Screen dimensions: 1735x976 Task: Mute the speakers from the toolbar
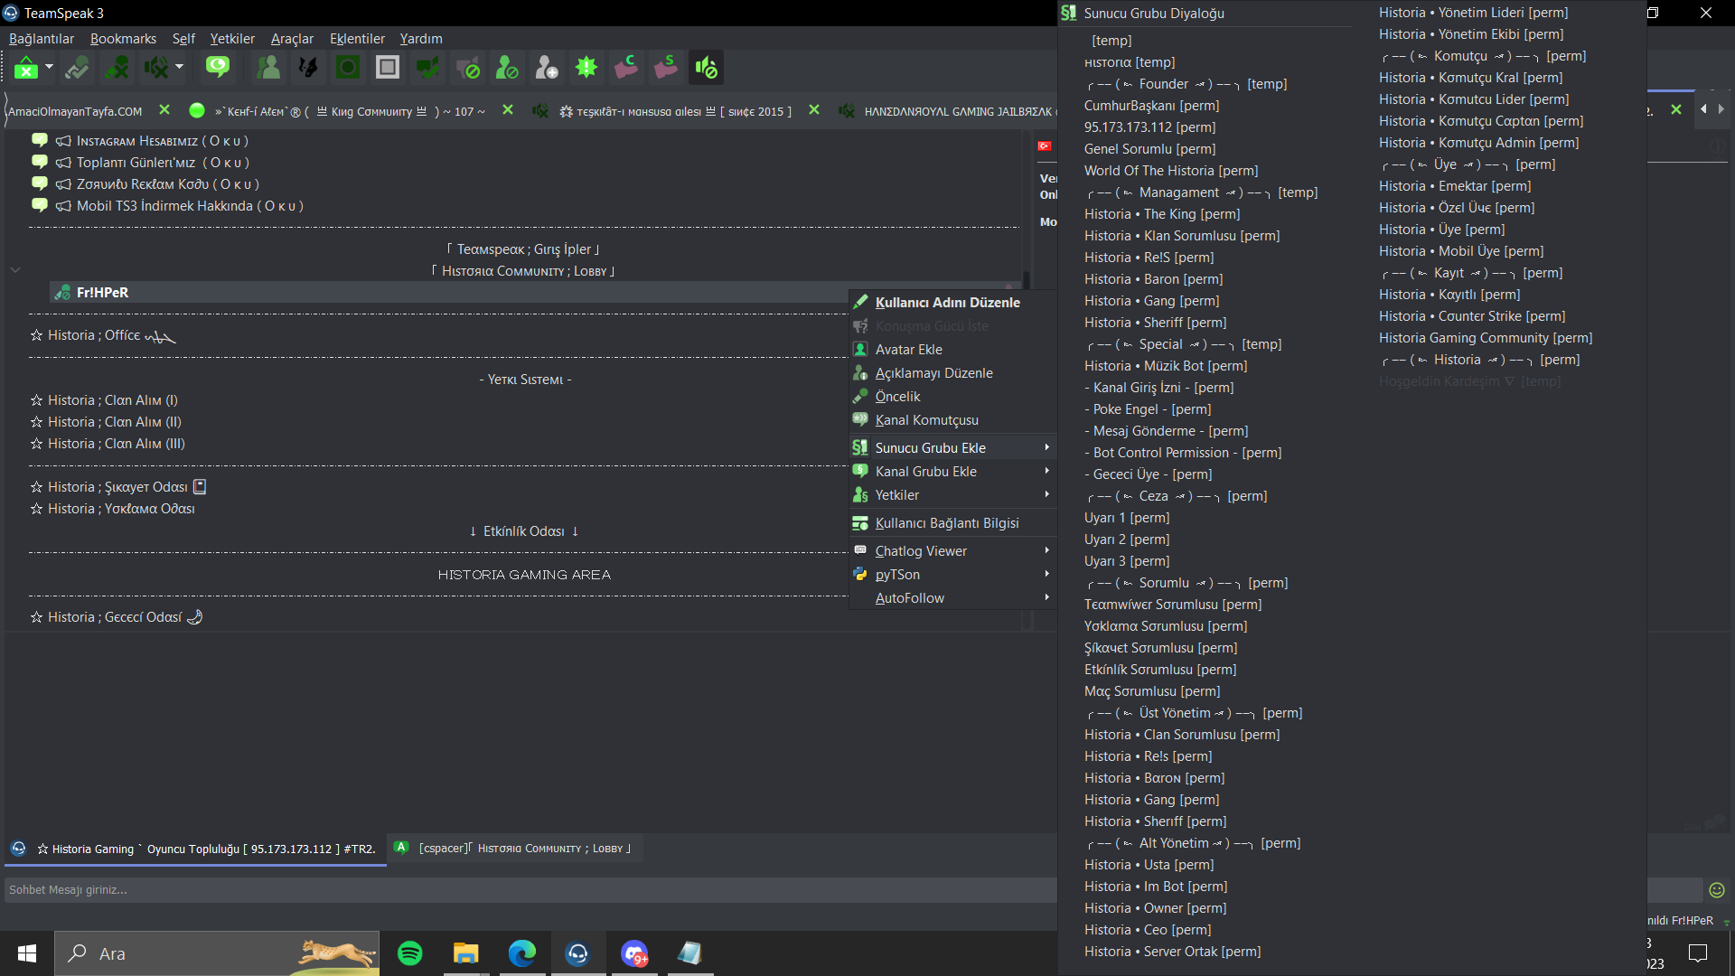pos(156,68)
